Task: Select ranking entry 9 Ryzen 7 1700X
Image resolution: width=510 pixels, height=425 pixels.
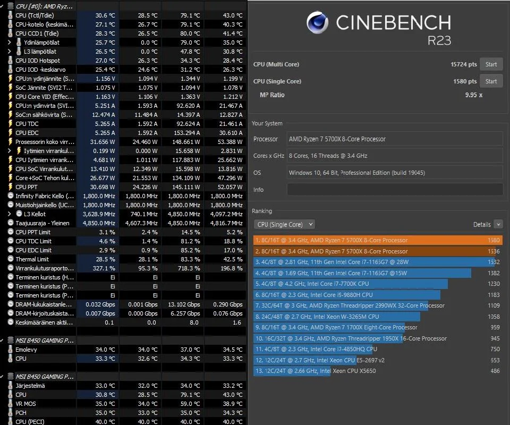Action: tap(378, 327)
